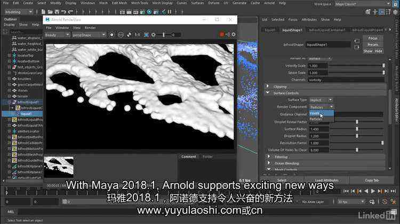Click the exposure icon in RenderView toolbar
Viewport: 400px width, 224px height.
154,35
